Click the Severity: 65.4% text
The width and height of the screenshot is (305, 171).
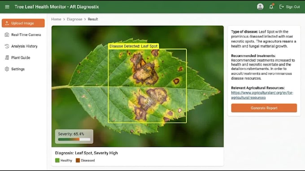click(x=71, y=134)
